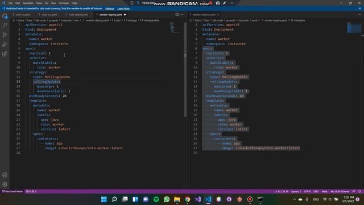The width and height of the screenshot is (364, 205).
Task: Click the Manage link in Restricted Mode banner
Action: click(x=110, y=9)
